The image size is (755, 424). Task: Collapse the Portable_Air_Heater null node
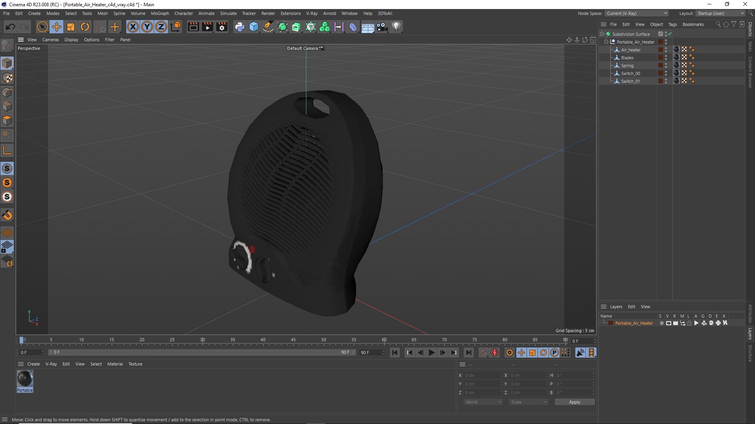click(606, 42)
